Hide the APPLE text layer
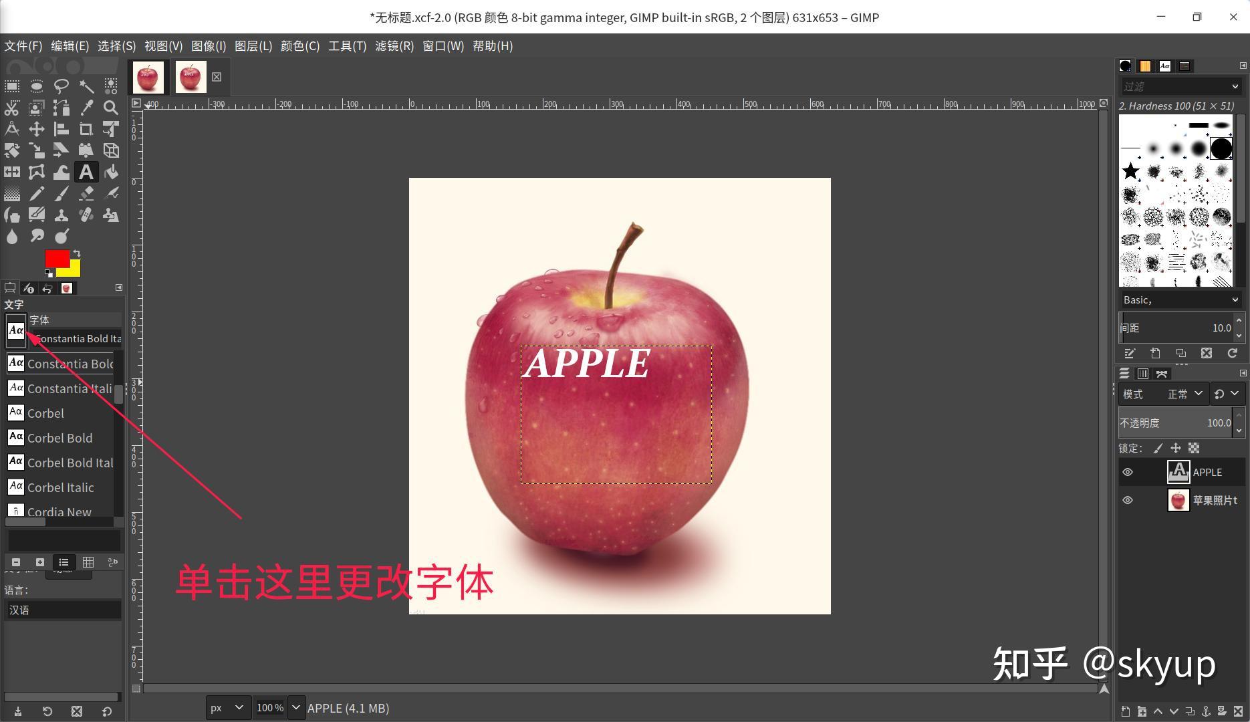The height and width of the screenshot is (722, 1250). tap(1128, 472)
